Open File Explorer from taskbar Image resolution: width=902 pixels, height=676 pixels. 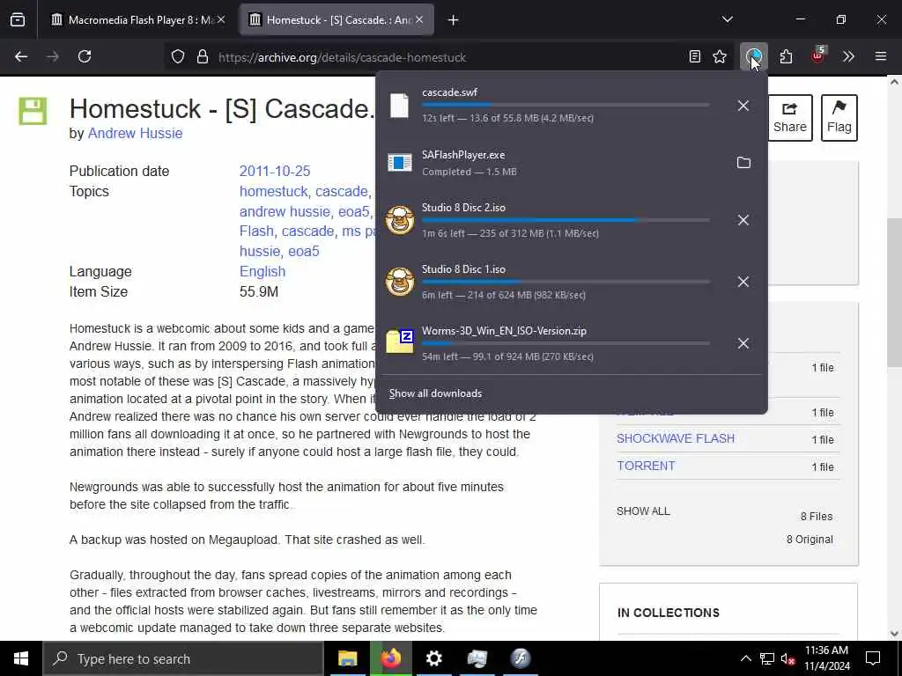click(x=347, y=658)
